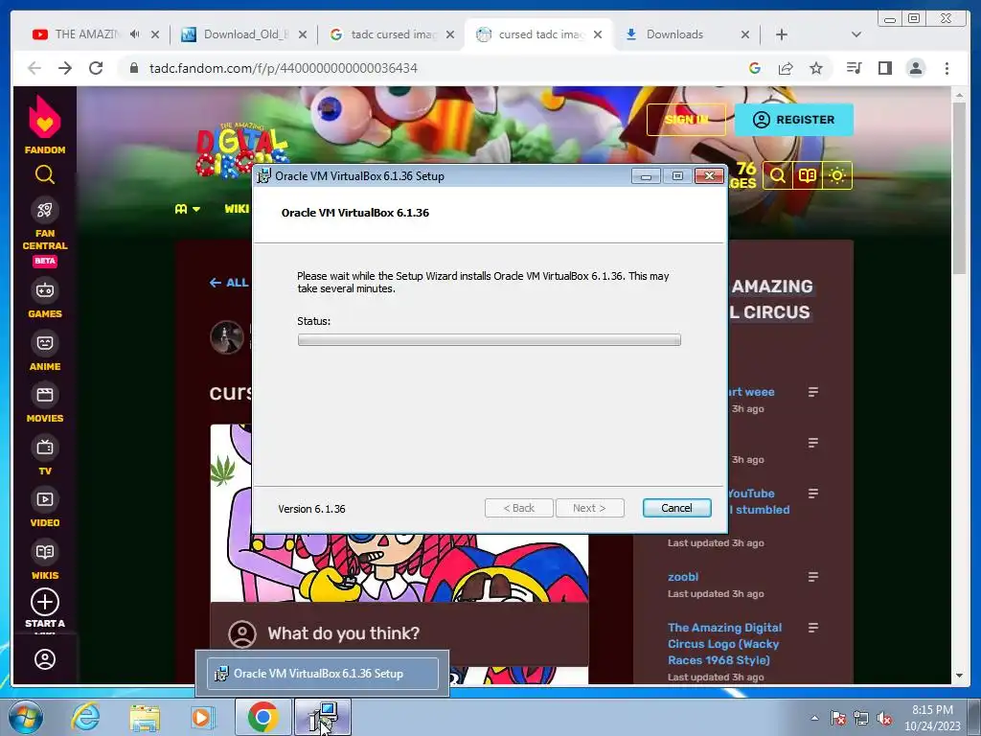The height and width of the screenshot is (736, 981).
Task: Mute the YouTube tab speaker icon
Action: (x=134, y=34)
